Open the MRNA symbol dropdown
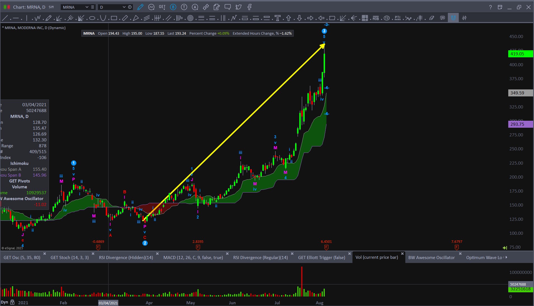Image resolution: width=534 pixels, height=306 pixels. coord(87,7)
